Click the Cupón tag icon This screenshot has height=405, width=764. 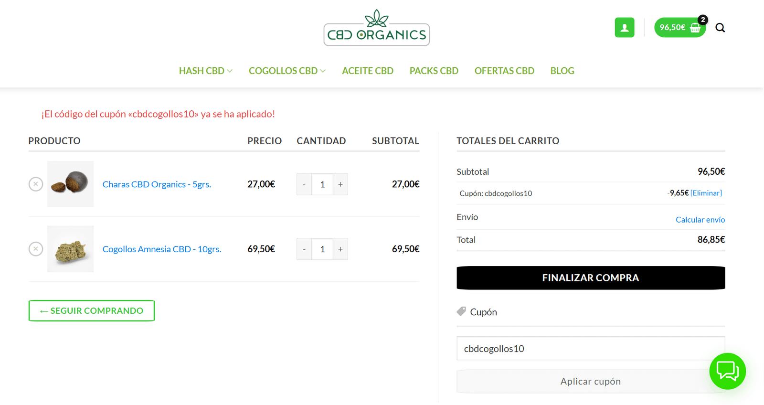461,311
